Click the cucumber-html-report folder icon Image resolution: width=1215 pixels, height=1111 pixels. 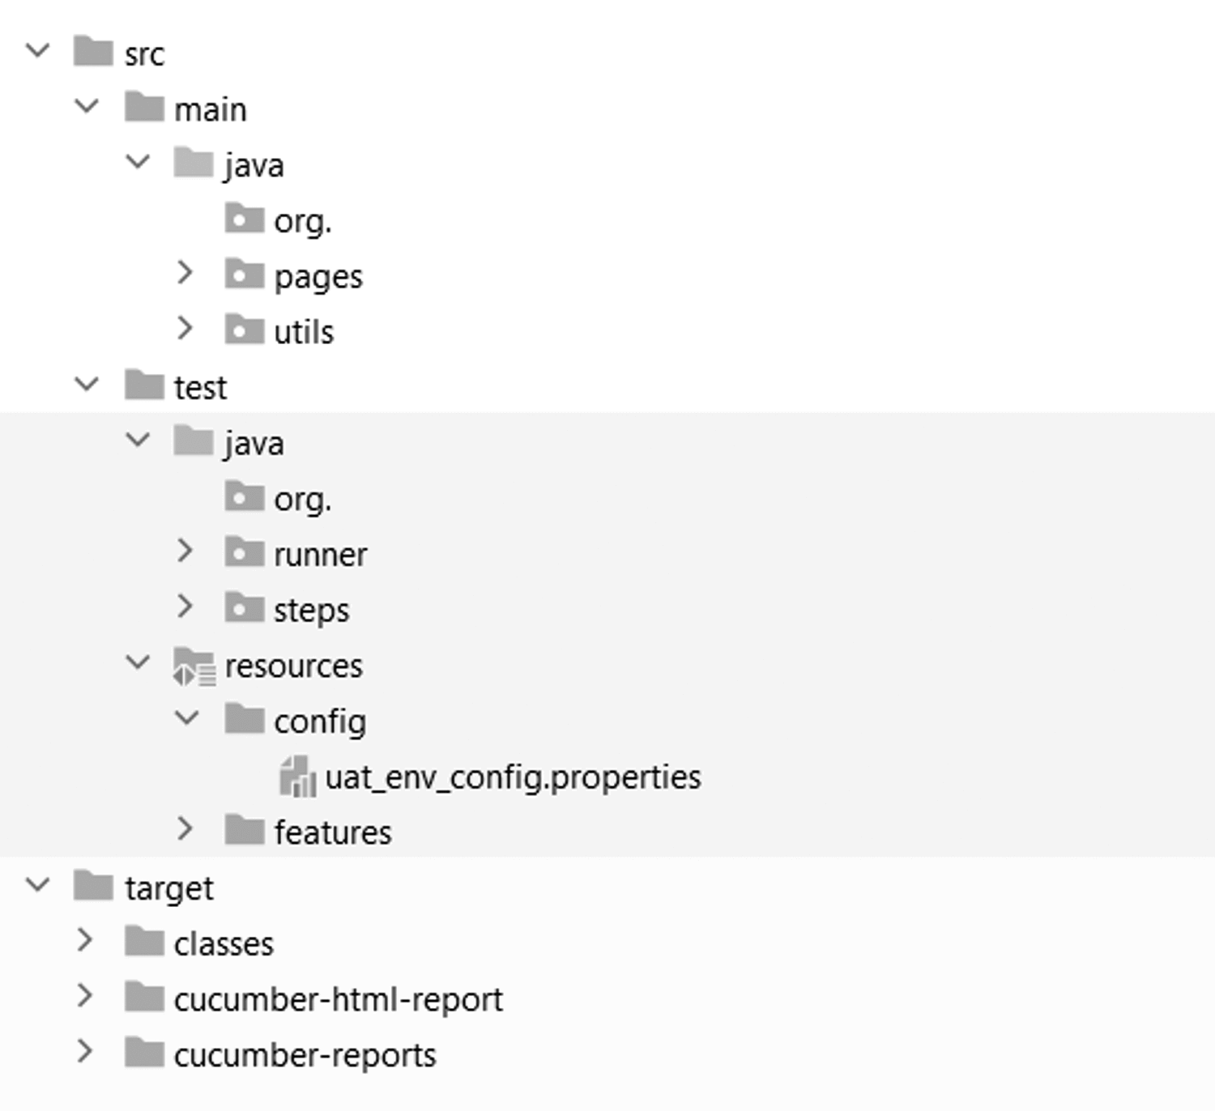[144, 997]
